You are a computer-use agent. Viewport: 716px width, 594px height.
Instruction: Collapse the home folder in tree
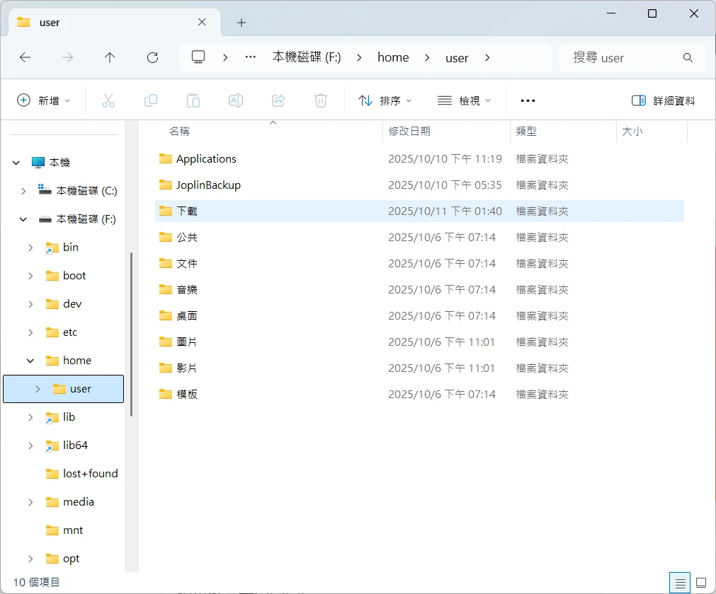tap(30, 361)
